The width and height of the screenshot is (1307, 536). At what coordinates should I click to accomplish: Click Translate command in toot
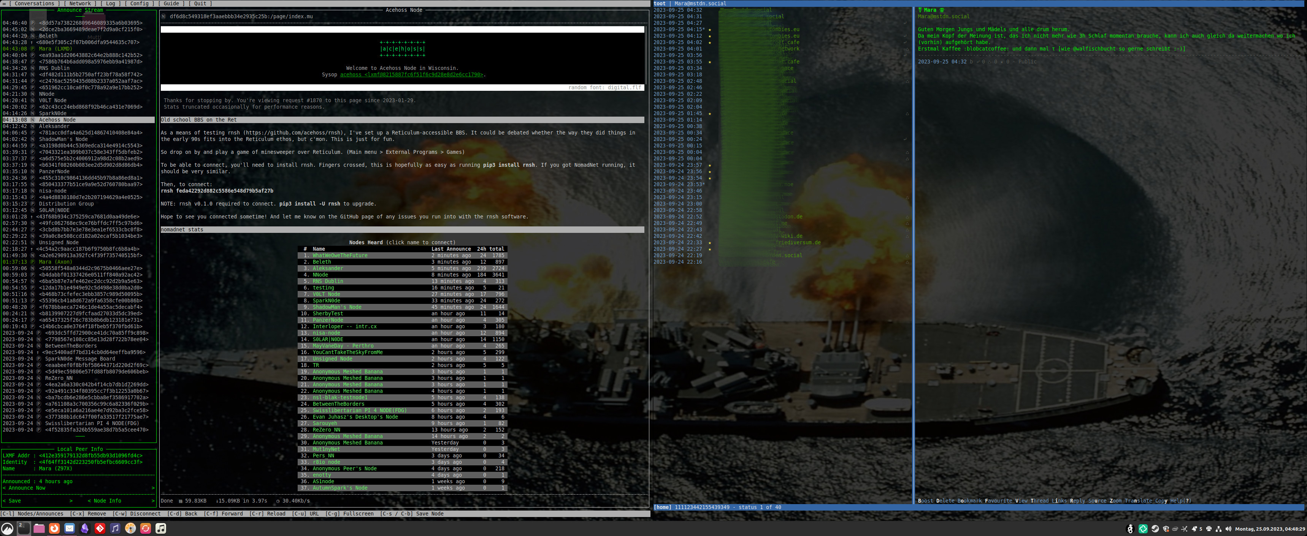[1139, 501]
